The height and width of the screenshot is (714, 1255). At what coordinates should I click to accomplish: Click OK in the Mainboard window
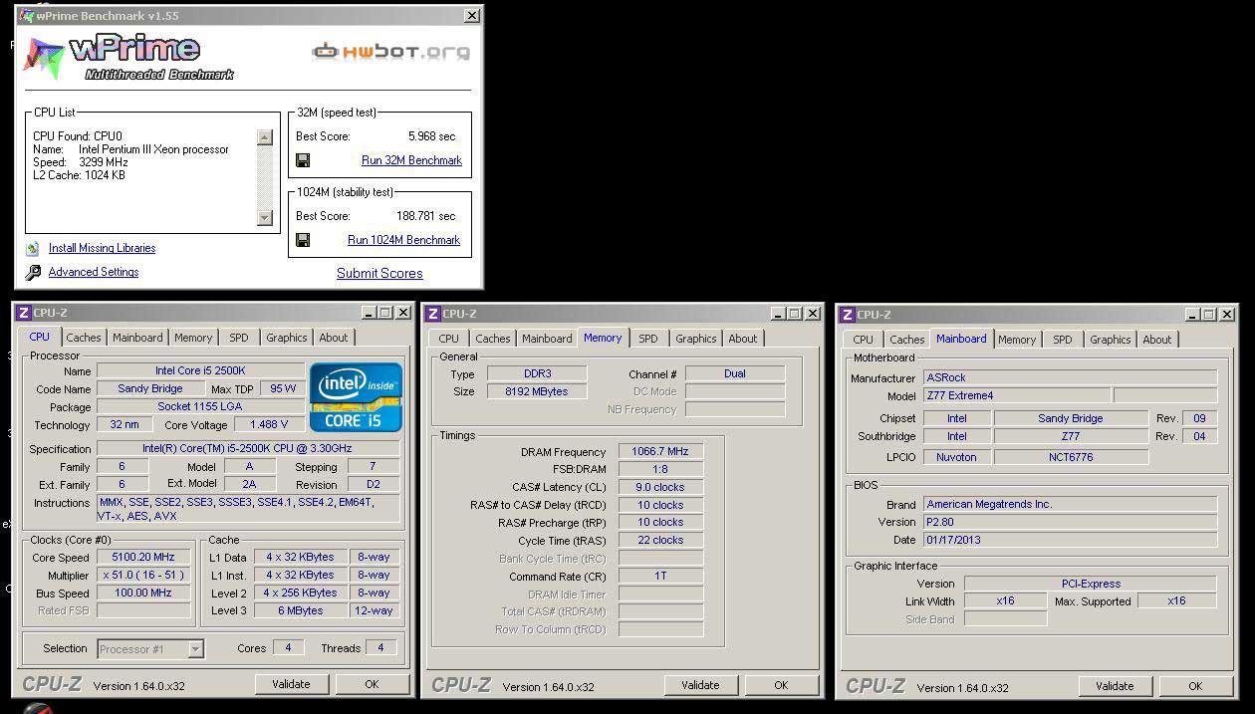(x=1195, y=686)
